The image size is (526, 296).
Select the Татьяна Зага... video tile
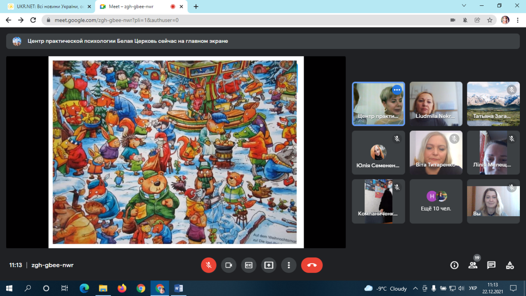(494, 104)
